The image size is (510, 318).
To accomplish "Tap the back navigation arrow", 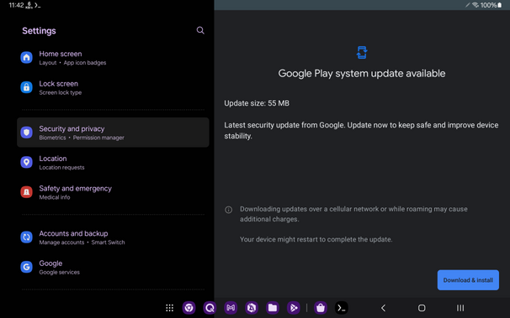I will [x=384, y=308].
